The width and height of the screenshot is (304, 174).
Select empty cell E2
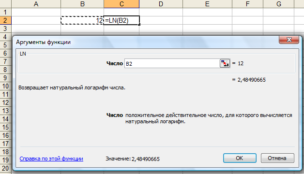pyautogui.click(x=207, y=20)
